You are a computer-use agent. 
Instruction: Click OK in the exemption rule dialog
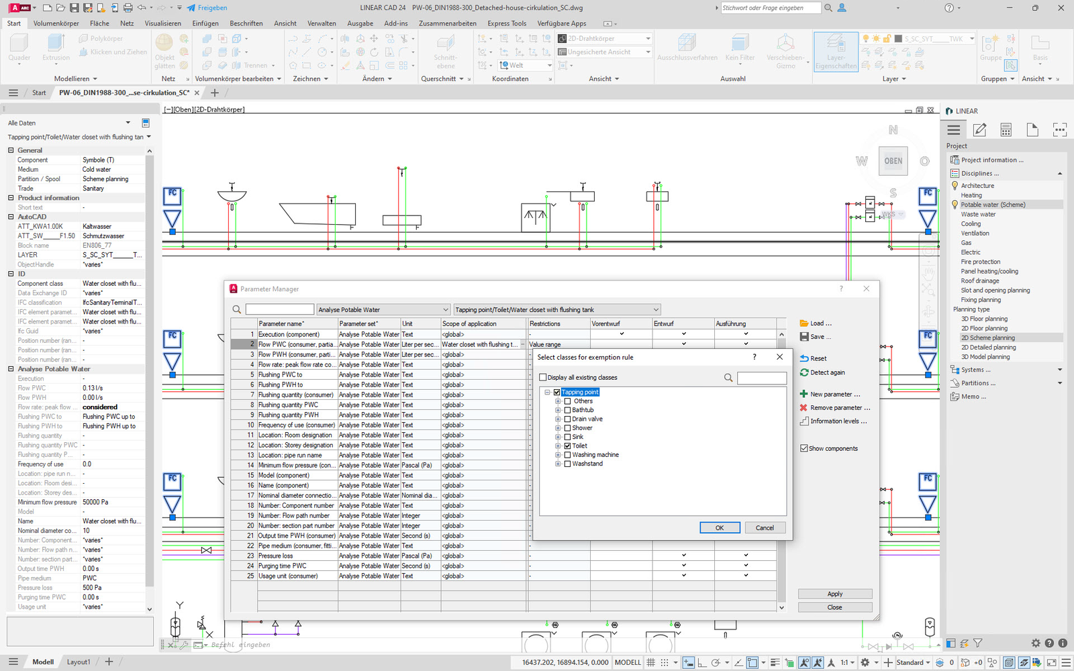click(x=720, y=527)
